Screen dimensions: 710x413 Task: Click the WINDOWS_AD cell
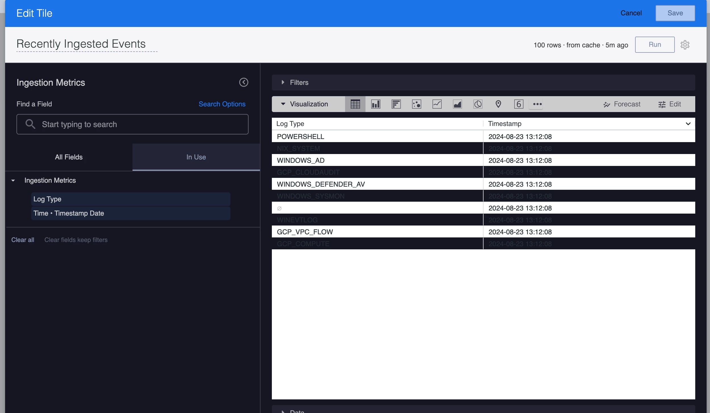(377, 160)
